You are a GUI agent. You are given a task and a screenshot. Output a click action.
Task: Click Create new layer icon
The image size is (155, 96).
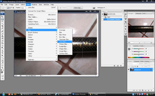[x=149, y=90]
